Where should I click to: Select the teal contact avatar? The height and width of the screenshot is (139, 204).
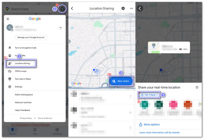tap(144, 105)
